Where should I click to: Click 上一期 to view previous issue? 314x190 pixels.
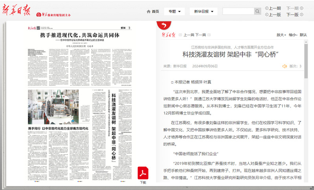(272, 8)
